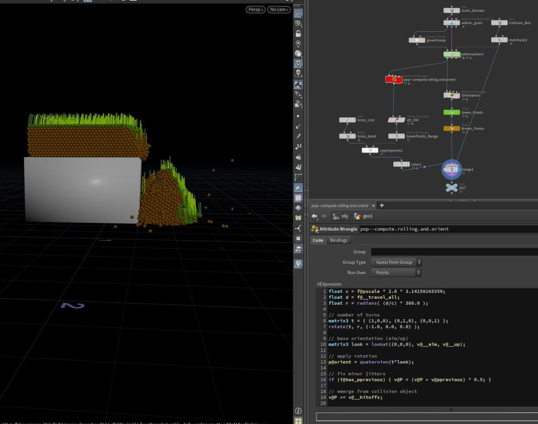
Task: Click the circled square toolbar icon
Action: 298,239
